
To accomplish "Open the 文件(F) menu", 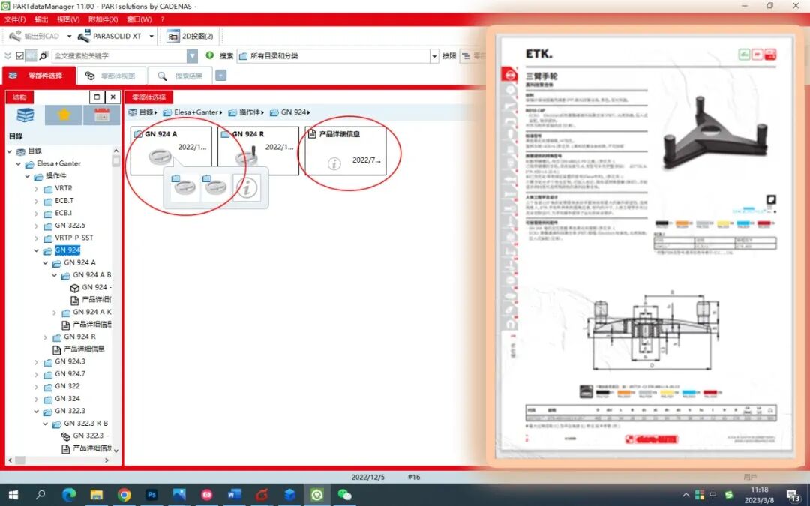I will point(15,19).
